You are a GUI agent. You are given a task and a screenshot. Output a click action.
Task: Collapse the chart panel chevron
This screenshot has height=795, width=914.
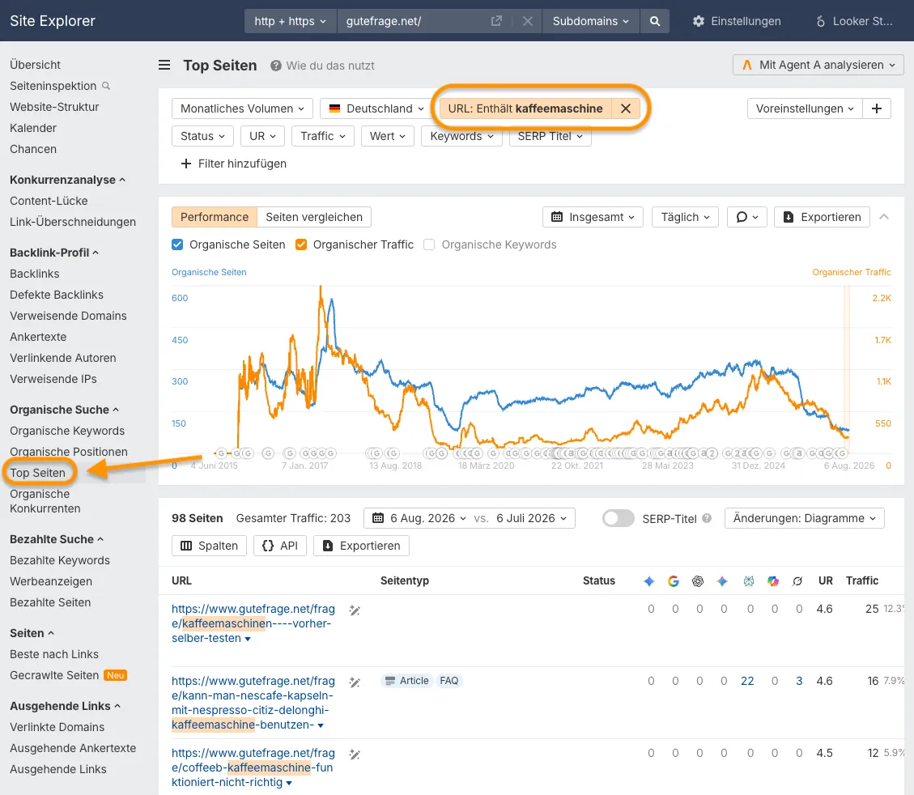point(884,217)
